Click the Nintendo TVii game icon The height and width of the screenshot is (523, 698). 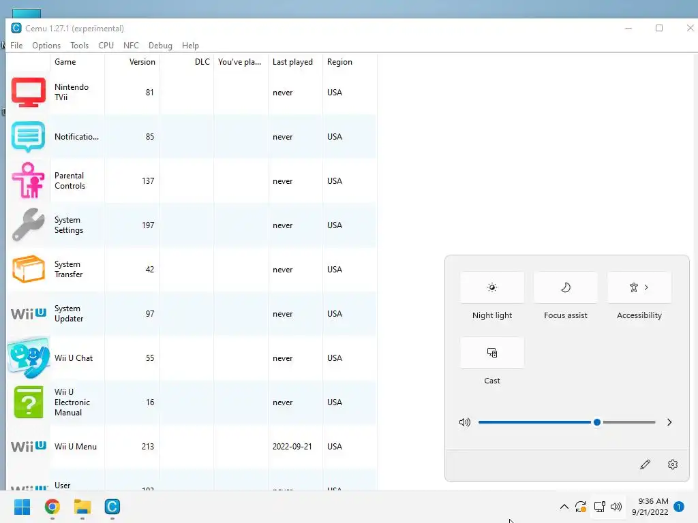tap(29, 93)
